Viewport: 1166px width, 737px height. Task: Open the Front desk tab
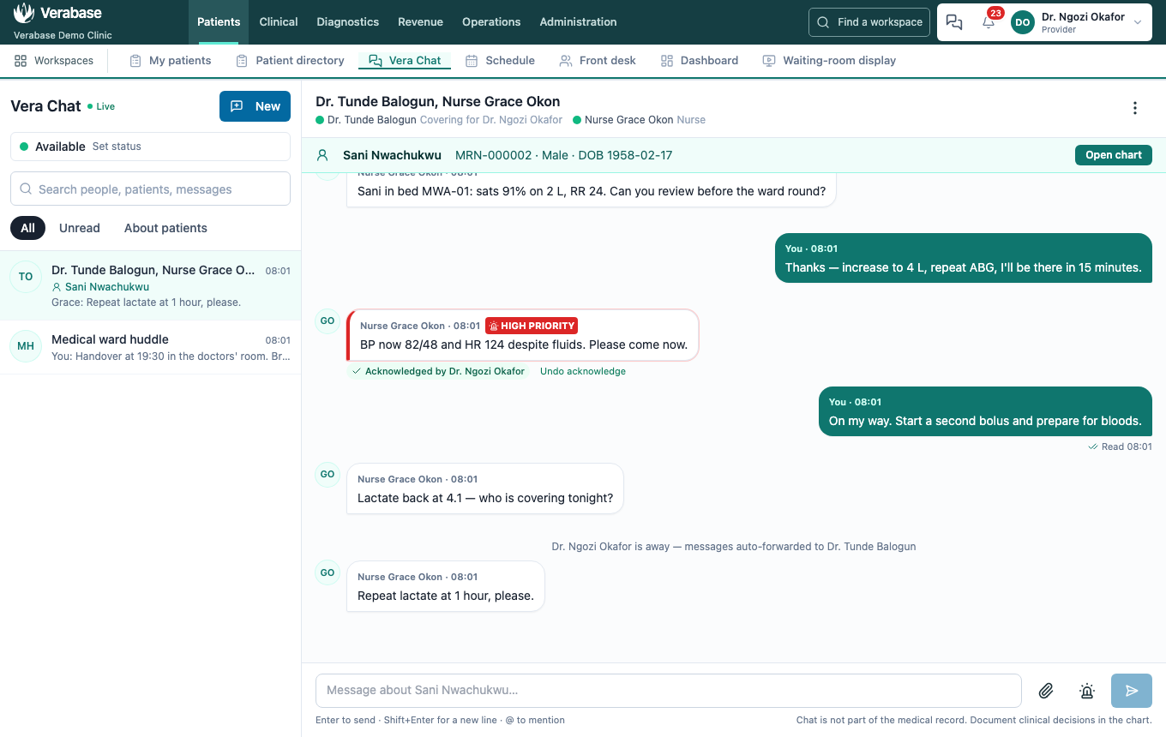pos(598,61)
